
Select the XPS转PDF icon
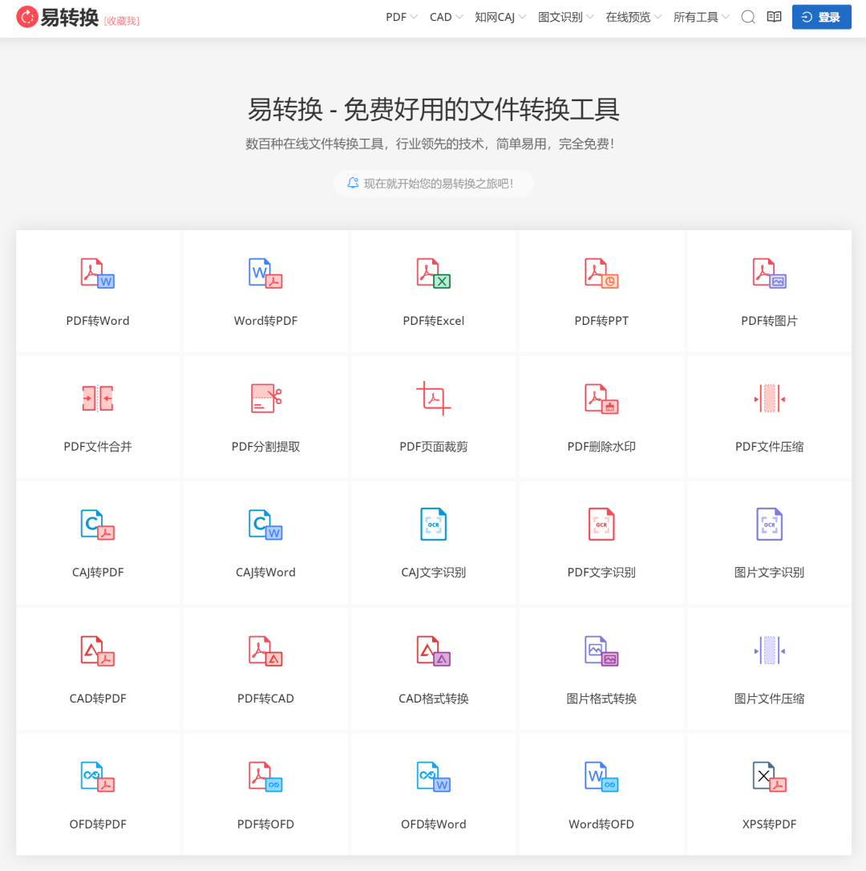click(x=769, y=776)
